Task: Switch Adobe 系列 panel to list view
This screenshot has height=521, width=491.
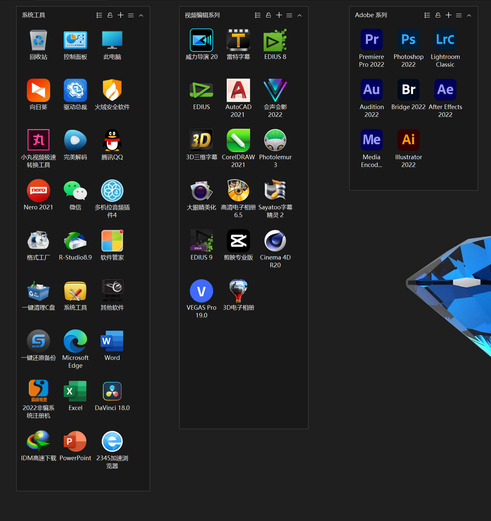Action: coord(427,15)
